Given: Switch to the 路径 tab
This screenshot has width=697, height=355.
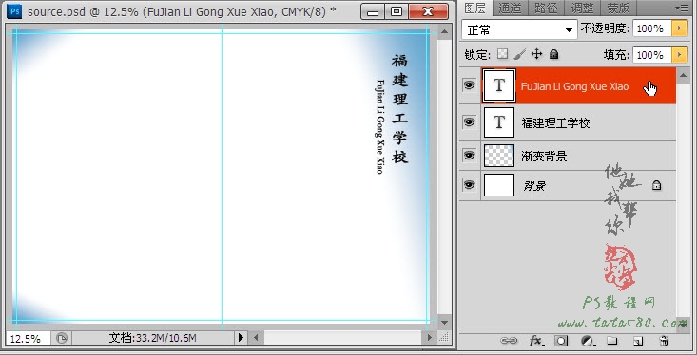Looking at the screenshot, I should pyautogui.click(x=546, y=8).
